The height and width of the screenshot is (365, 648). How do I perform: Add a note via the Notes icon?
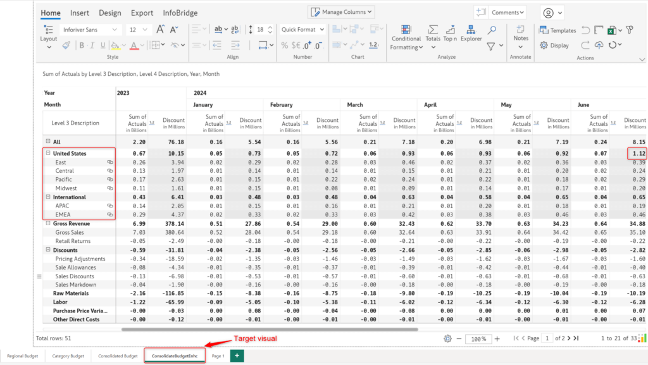[x=520, y=30]
